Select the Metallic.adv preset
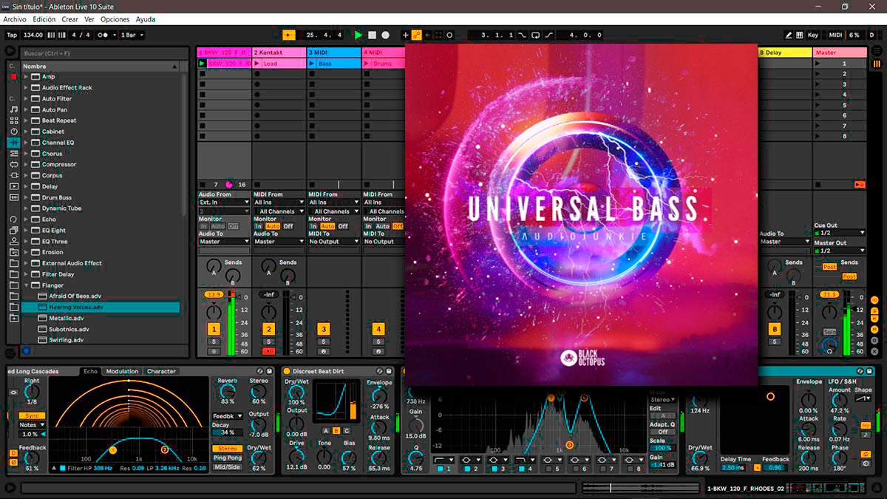Screen dimensions: 887x499 pos(66,318)
